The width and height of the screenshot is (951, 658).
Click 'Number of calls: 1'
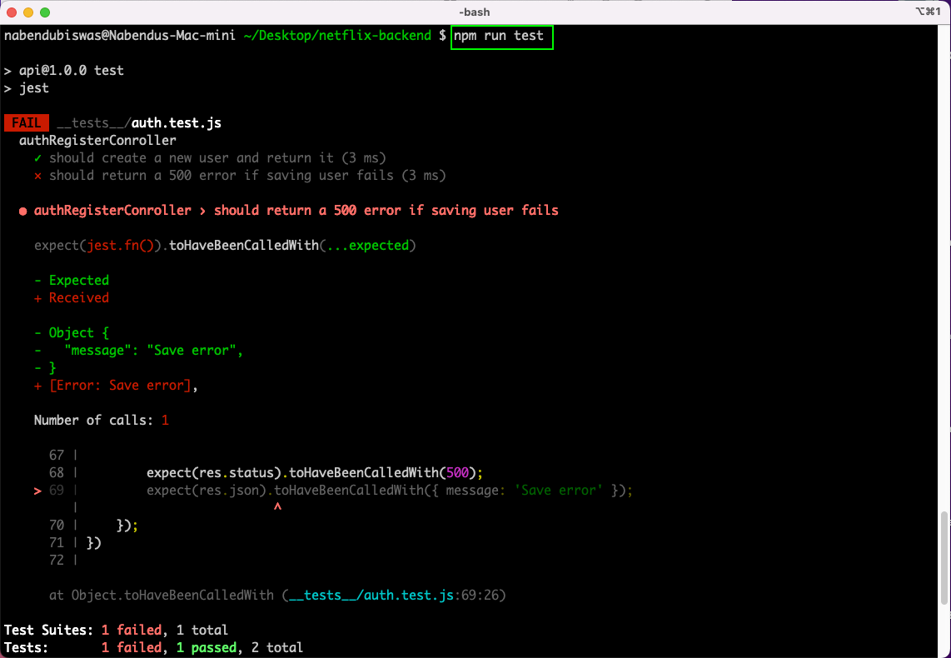click(x=102, y=421)
